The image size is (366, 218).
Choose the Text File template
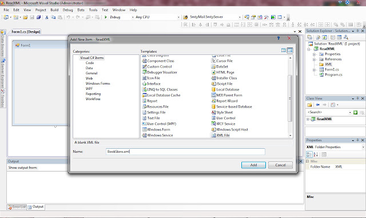[151, 118]
